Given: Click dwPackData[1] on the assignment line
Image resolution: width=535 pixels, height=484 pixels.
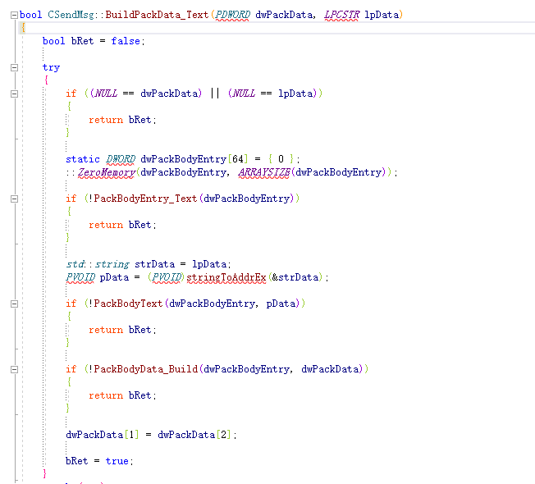Looking at the screenshot, I should coord(103,435).
